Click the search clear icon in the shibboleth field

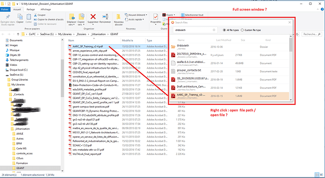point(214,30)
